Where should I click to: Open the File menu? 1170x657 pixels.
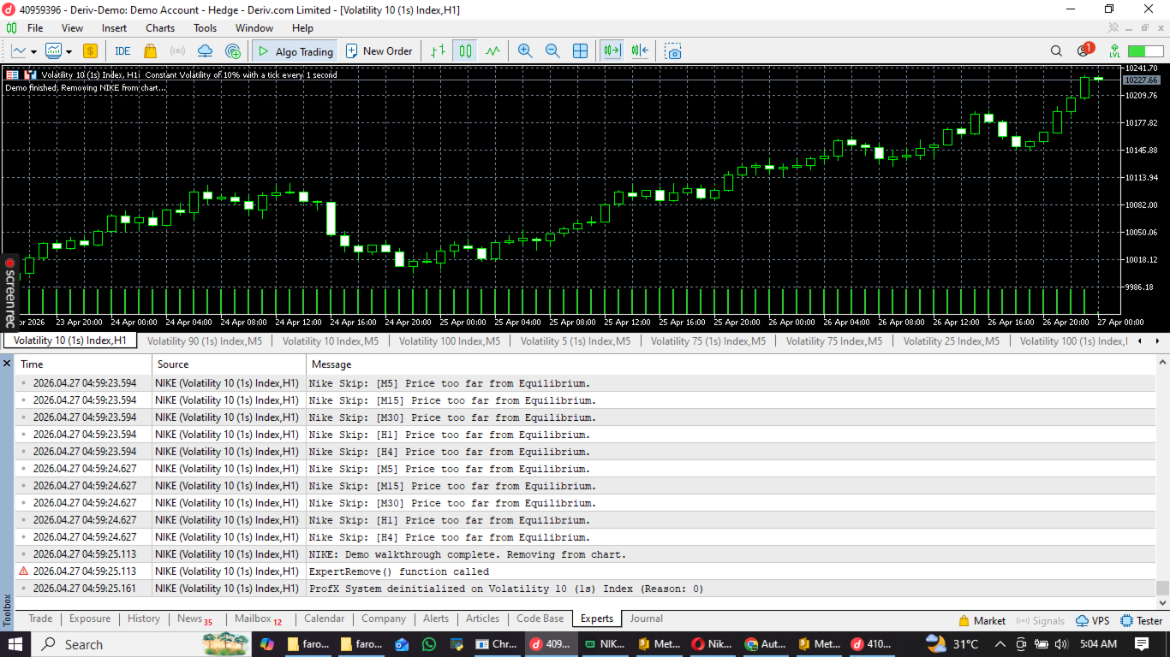tap(35, 28)
